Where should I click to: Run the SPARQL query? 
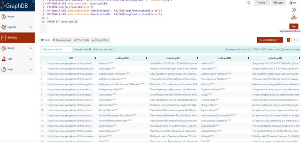point(294,26)
